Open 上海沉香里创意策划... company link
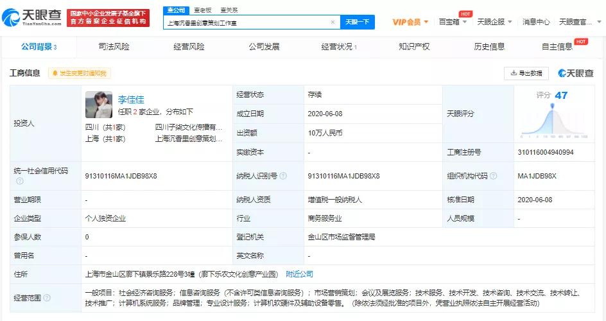The image size is (606, 321). pyautogui.click(x=188, y=139)
